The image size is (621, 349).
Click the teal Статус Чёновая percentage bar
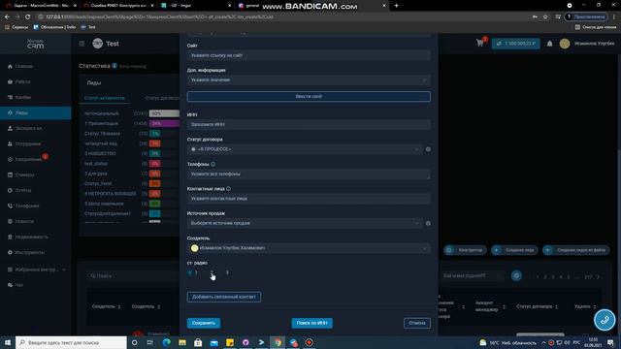pyautogui.click(x=155, y=134)
